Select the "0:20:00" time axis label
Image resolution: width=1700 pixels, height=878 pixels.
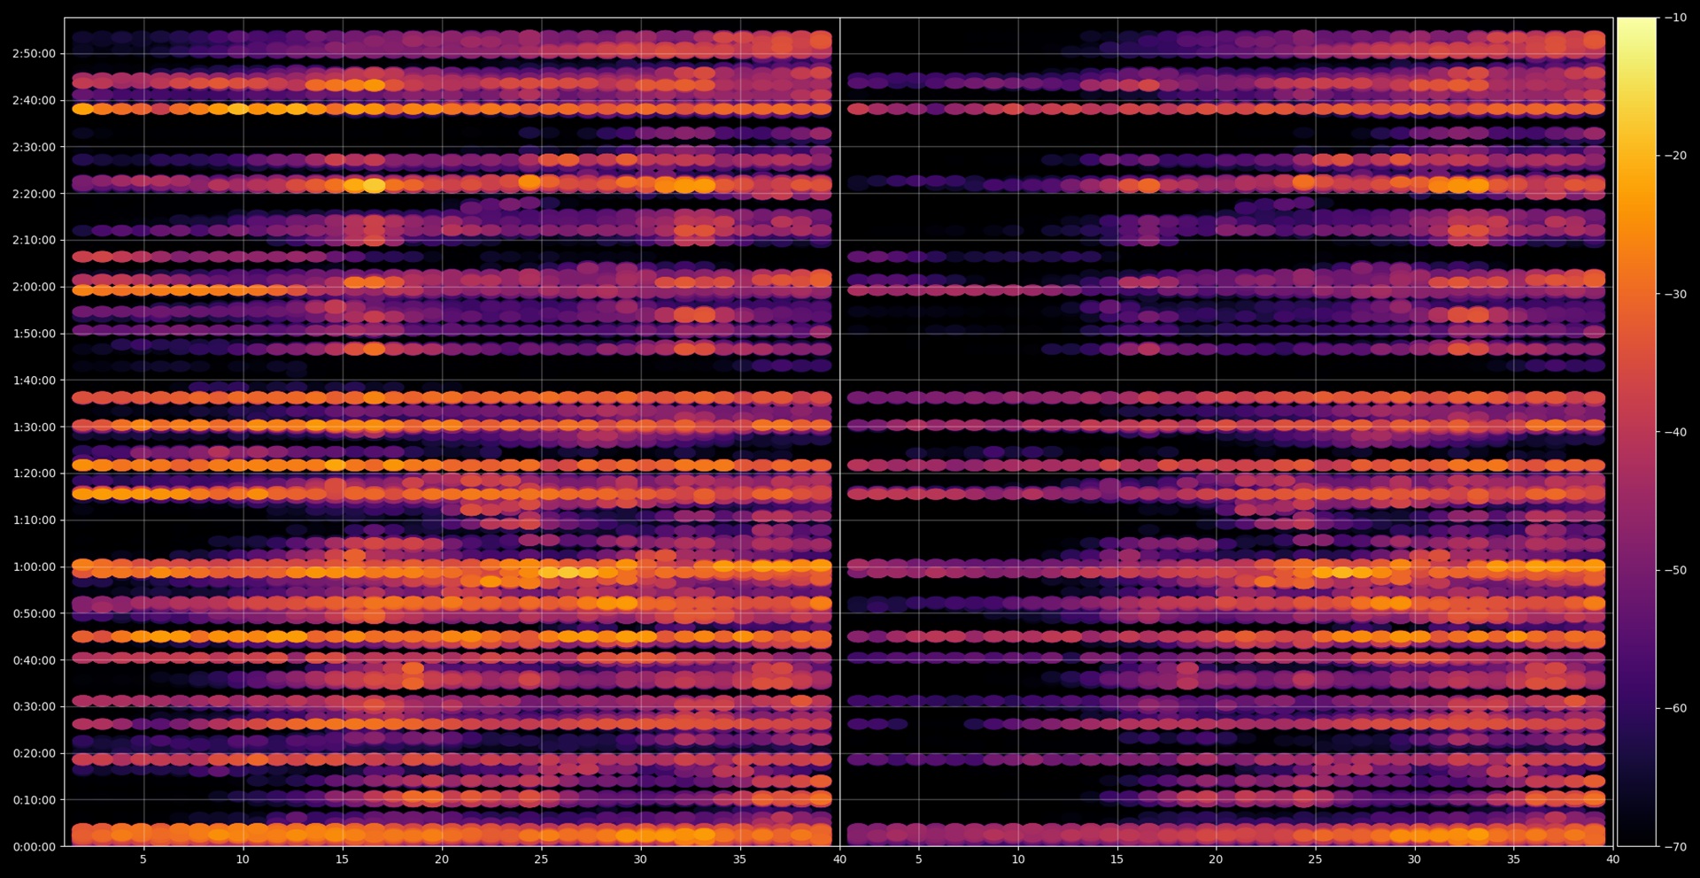pos(34,753)
